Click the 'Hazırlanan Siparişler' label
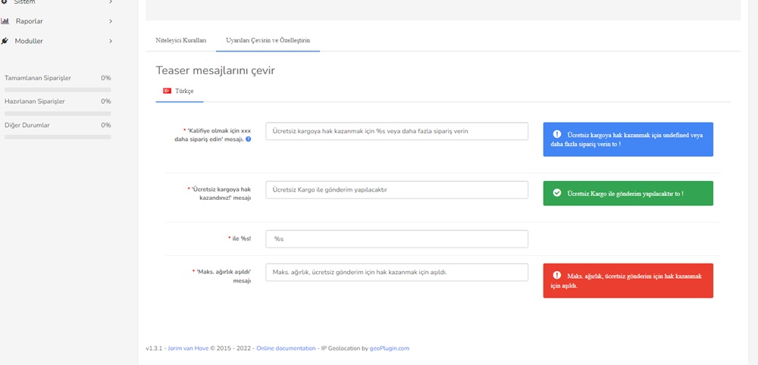 tap(34, 101)
